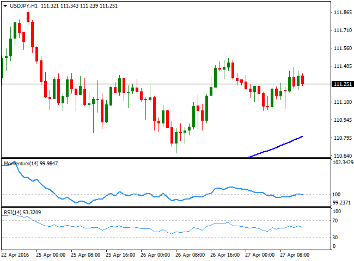Viewport: 354px width, 261px height.
Task: Click the 26 Apr 16:00 time label
Action: click(225, 255)
